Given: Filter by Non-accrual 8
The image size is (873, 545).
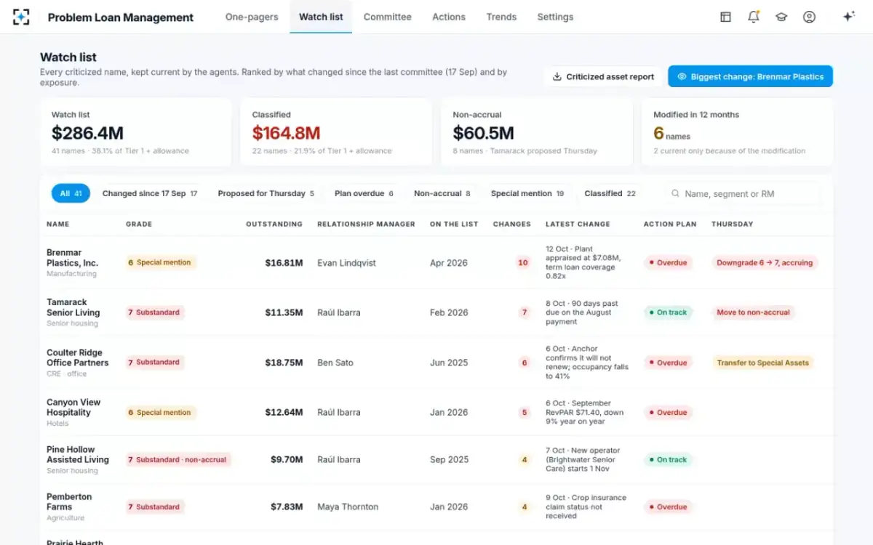Looking at the screenshot, I should coord(442,193).
